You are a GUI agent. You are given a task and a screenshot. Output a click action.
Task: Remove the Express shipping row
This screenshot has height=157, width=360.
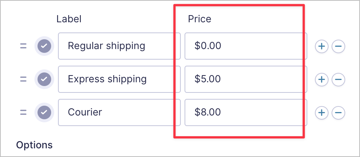pyautogui.click(x=338, y=79)
